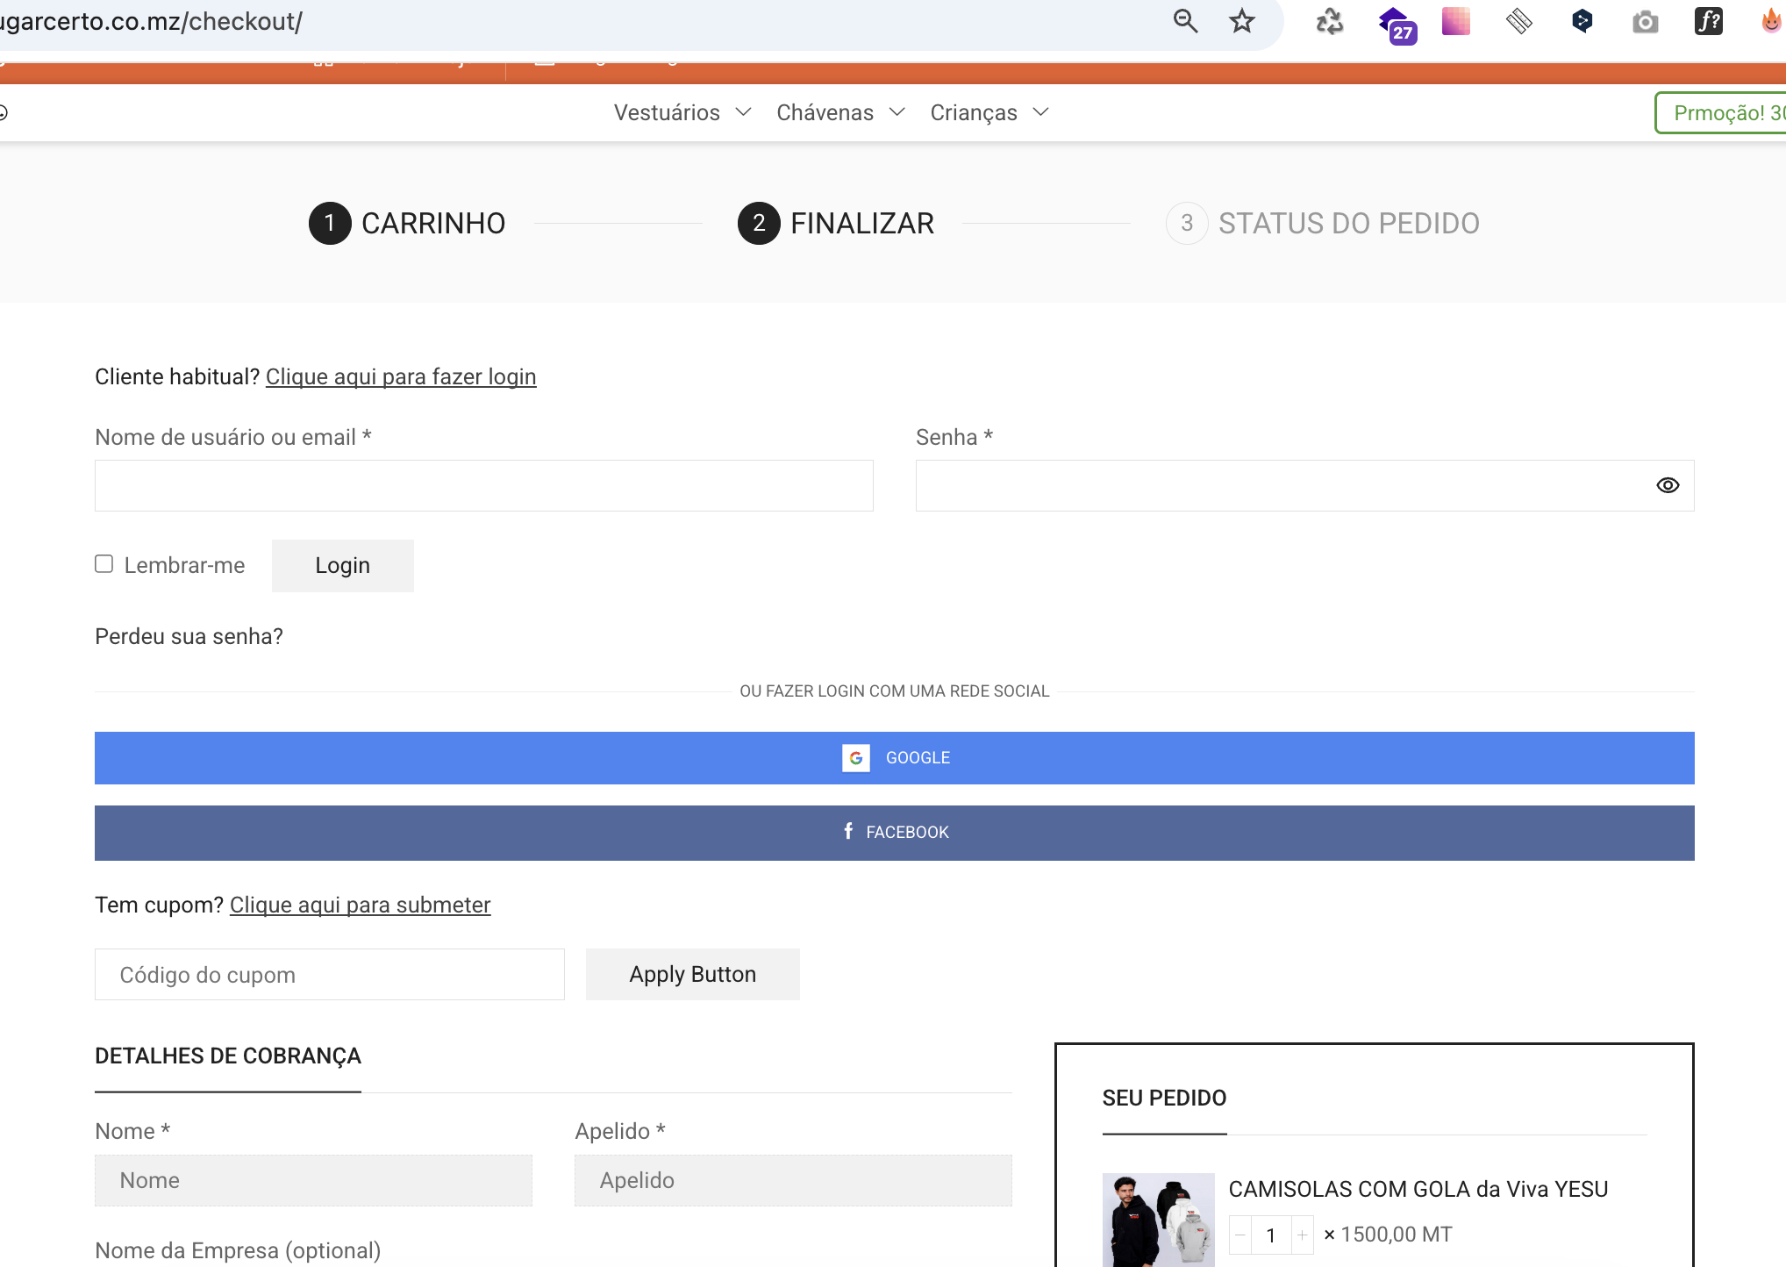Click the dark hexagon extension icon
This screenshot has width=1786, height=1267.
(x=1582, y=21)
